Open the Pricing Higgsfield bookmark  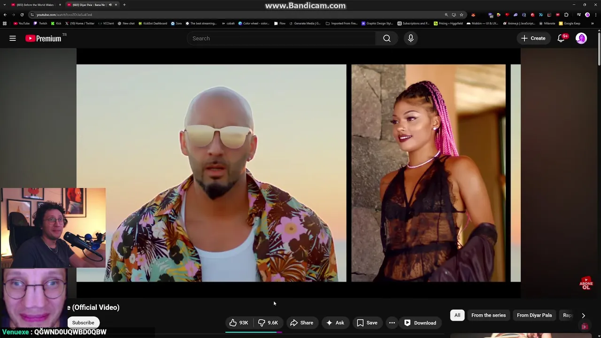[448, 23]
